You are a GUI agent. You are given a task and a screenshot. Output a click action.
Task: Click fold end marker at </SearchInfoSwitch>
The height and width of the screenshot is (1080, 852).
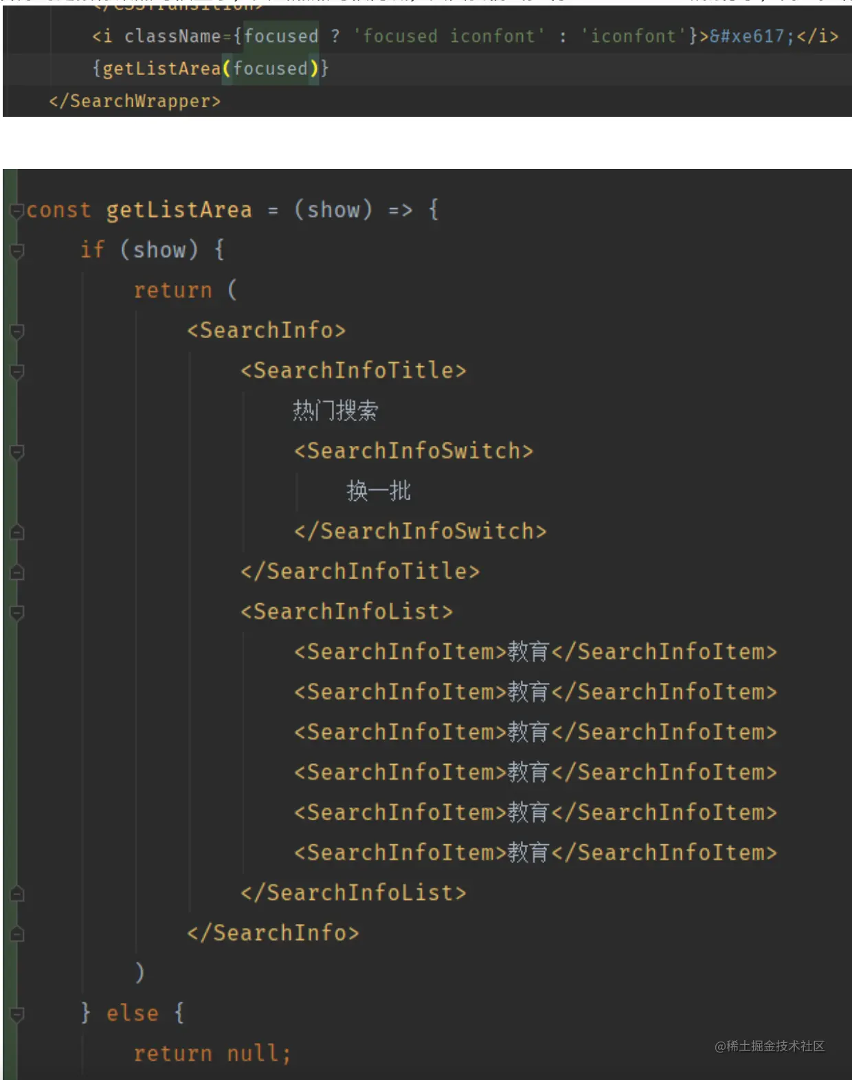pyautogui.click(x=17, y=532)
